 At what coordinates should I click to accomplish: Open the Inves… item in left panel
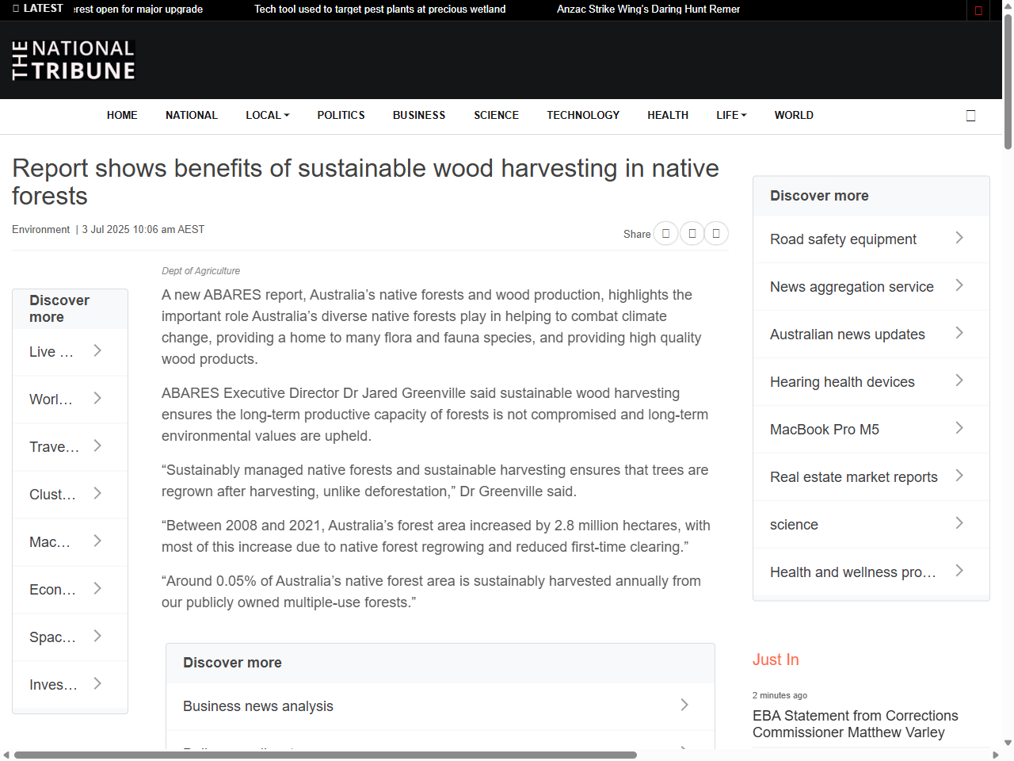(x=70, y=685)
